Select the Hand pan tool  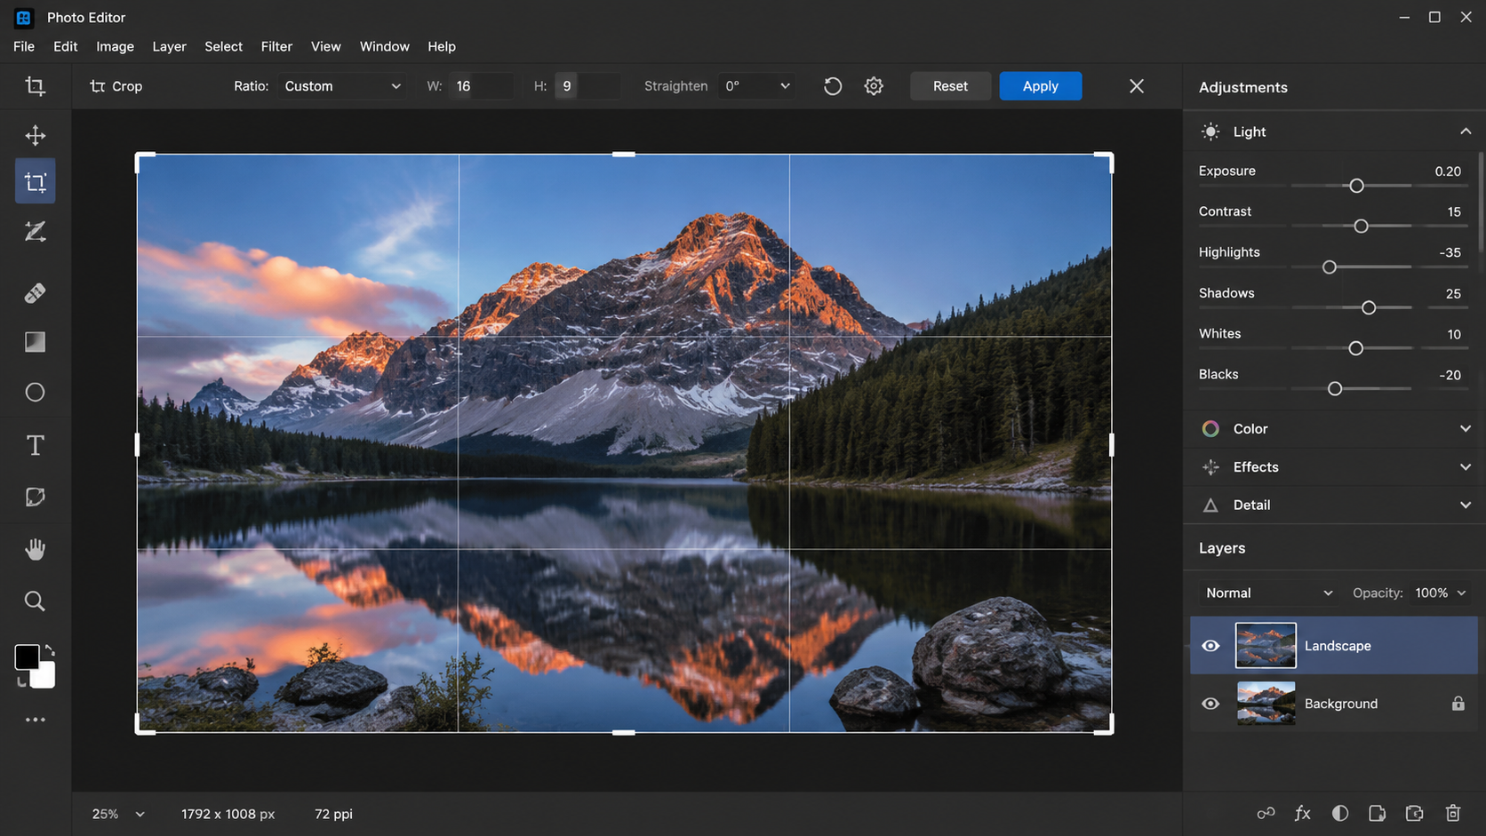35,550
